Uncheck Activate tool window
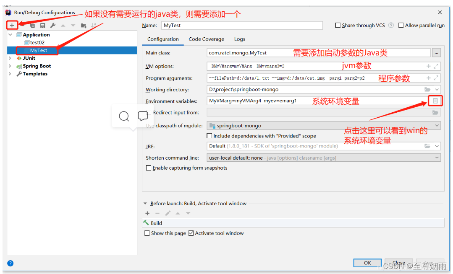 [191, 233]
